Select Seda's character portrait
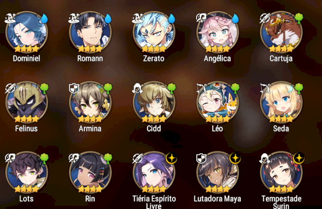Image resolution: width=322 pixels, height=209 pixels. point(281,102)
